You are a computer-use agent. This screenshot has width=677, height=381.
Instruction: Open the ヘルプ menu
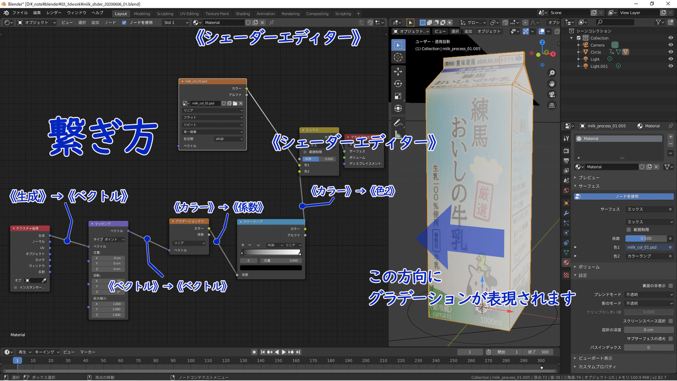(x=97, y=13)
